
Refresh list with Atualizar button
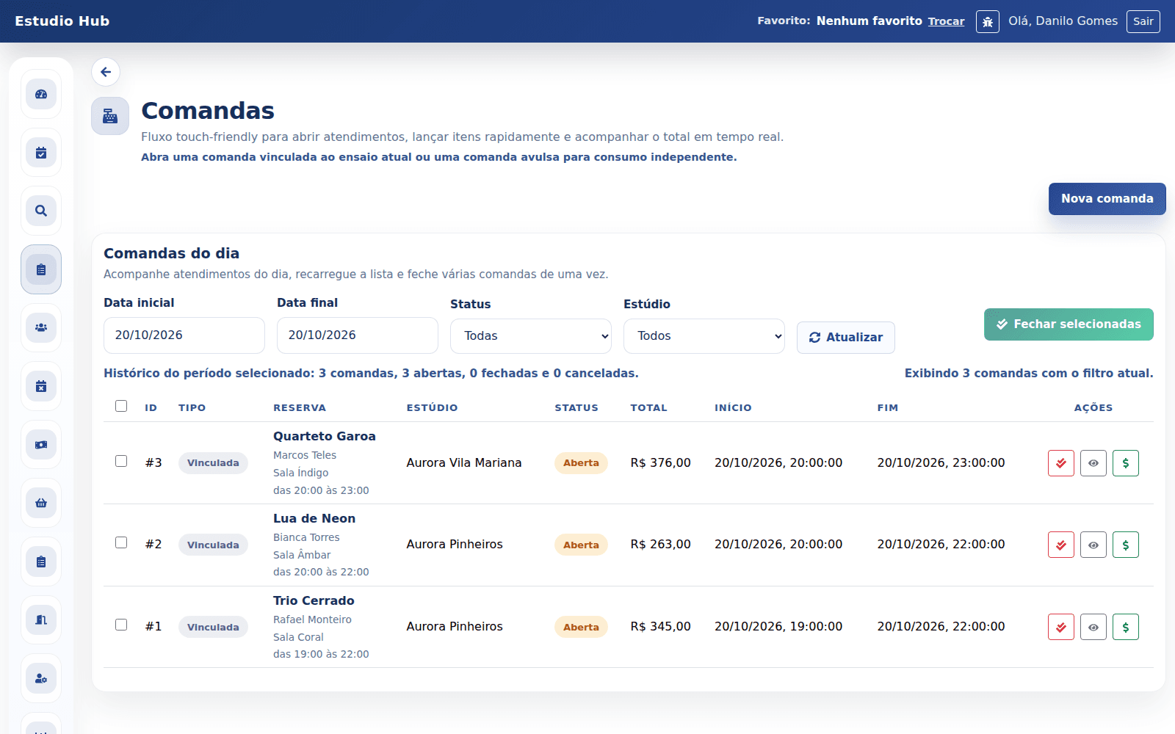[846, 338]
